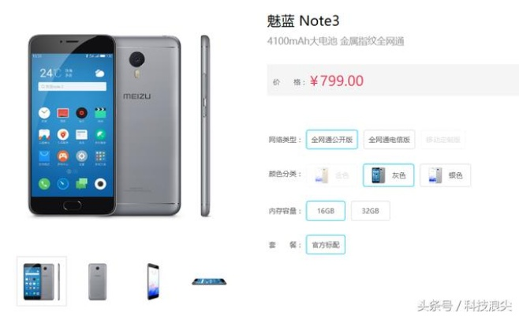Select 16GB storage capacity
The width and height of the screenshot is (519, 316).
pyautogui.click(x=326, y=211)
